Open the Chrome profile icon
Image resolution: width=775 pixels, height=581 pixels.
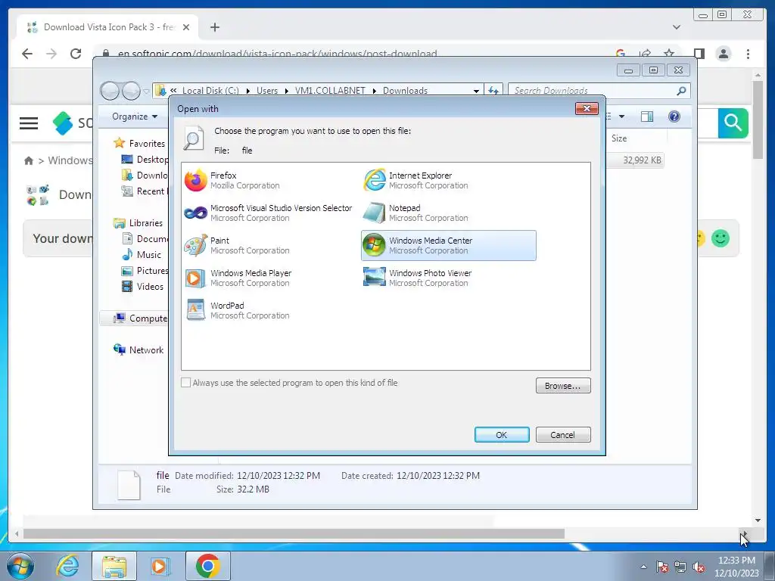point(724,54)
